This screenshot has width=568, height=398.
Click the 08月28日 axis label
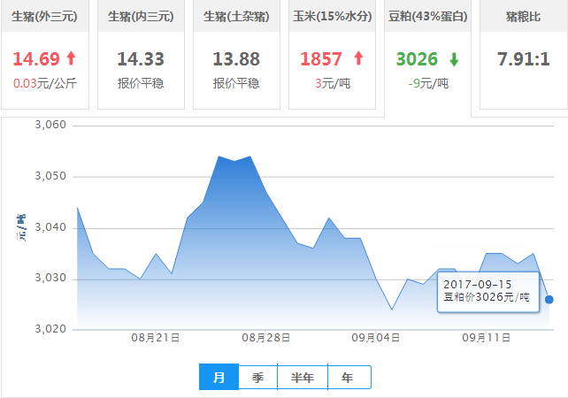click(x=266, y=338)
